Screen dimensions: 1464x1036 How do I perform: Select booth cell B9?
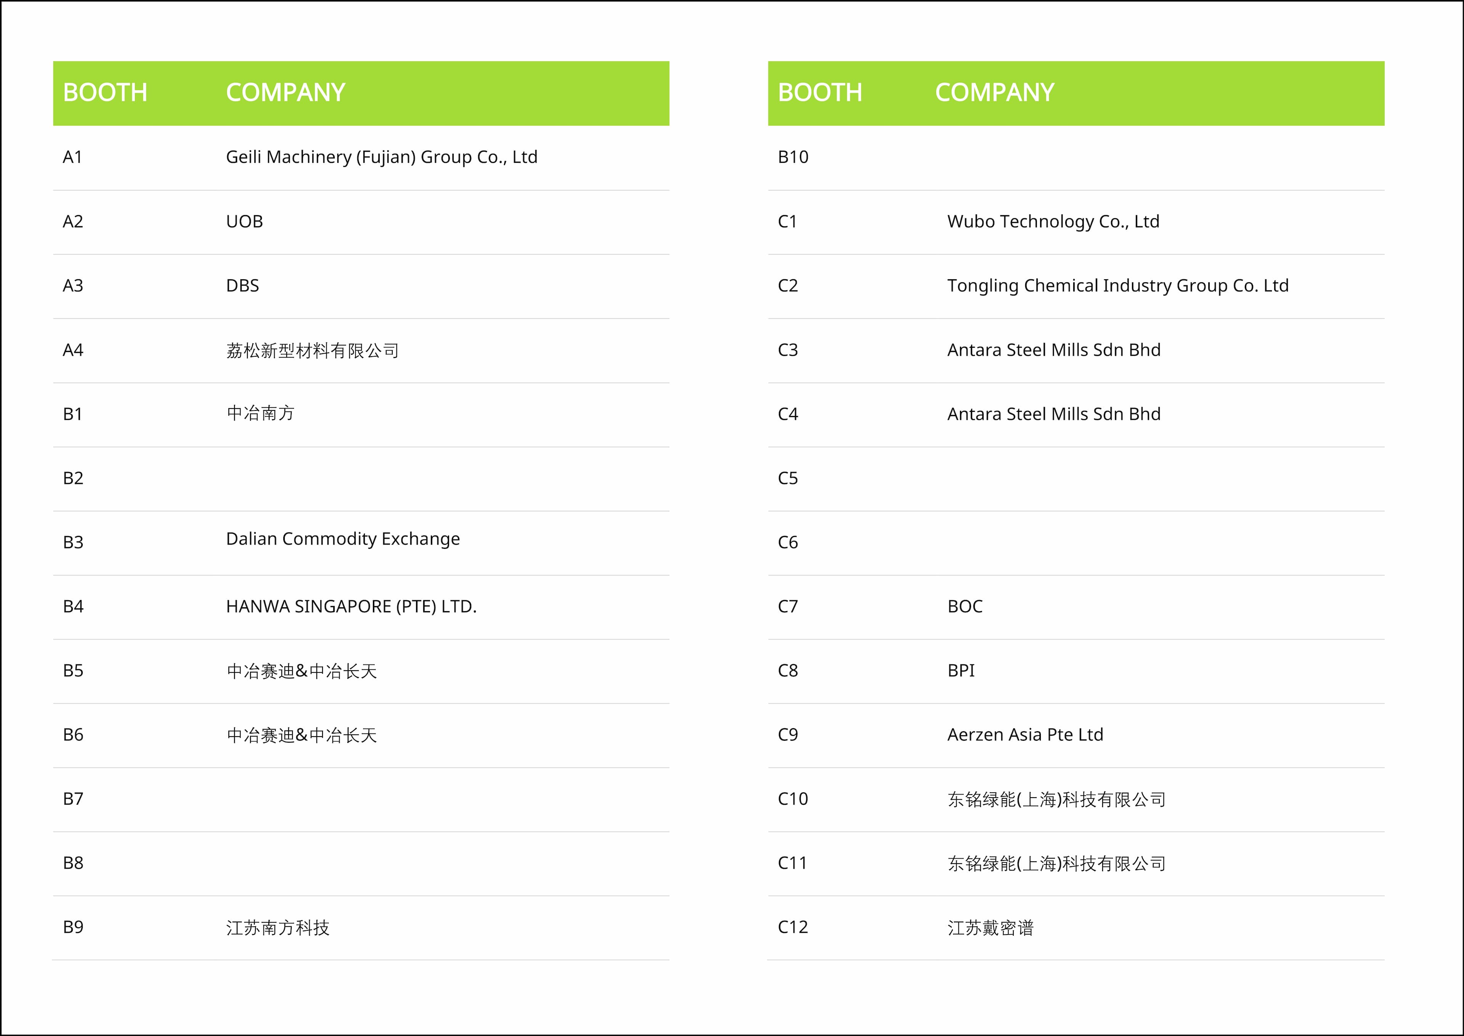(x=73, y=927)
